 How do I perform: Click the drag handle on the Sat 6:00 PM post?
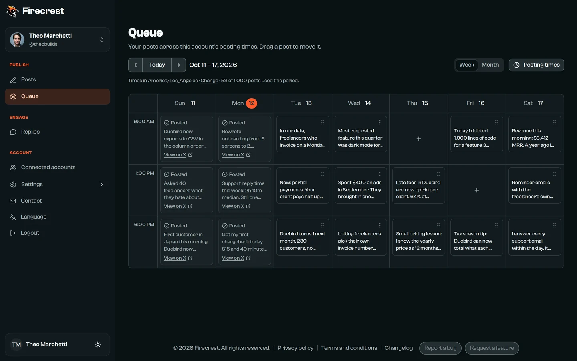pyautogui.click(x=555, y=226)
